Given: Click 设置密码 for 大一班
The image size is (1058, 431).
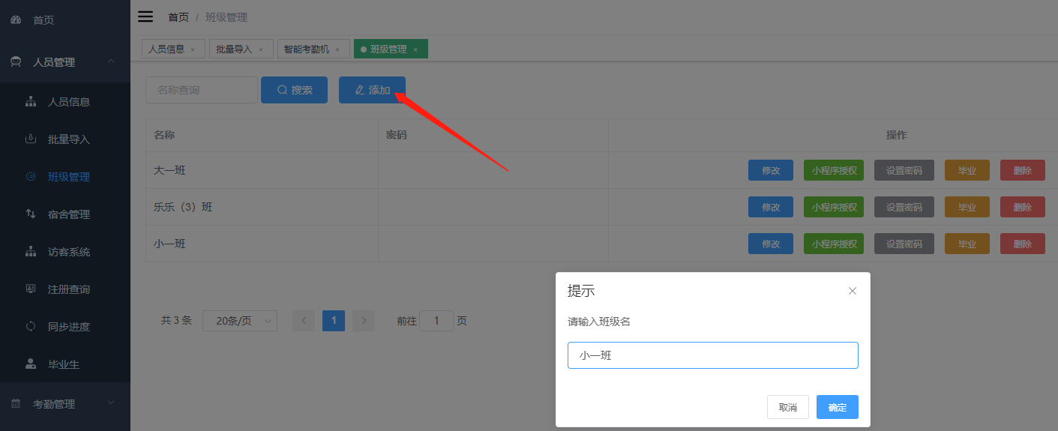Looking at the screenshot, I should coord(904,170).
